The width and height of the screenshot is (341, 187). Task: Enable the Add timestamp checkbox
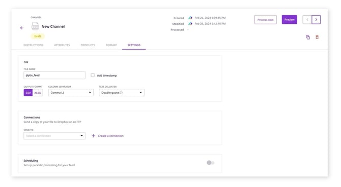point(93,76)
